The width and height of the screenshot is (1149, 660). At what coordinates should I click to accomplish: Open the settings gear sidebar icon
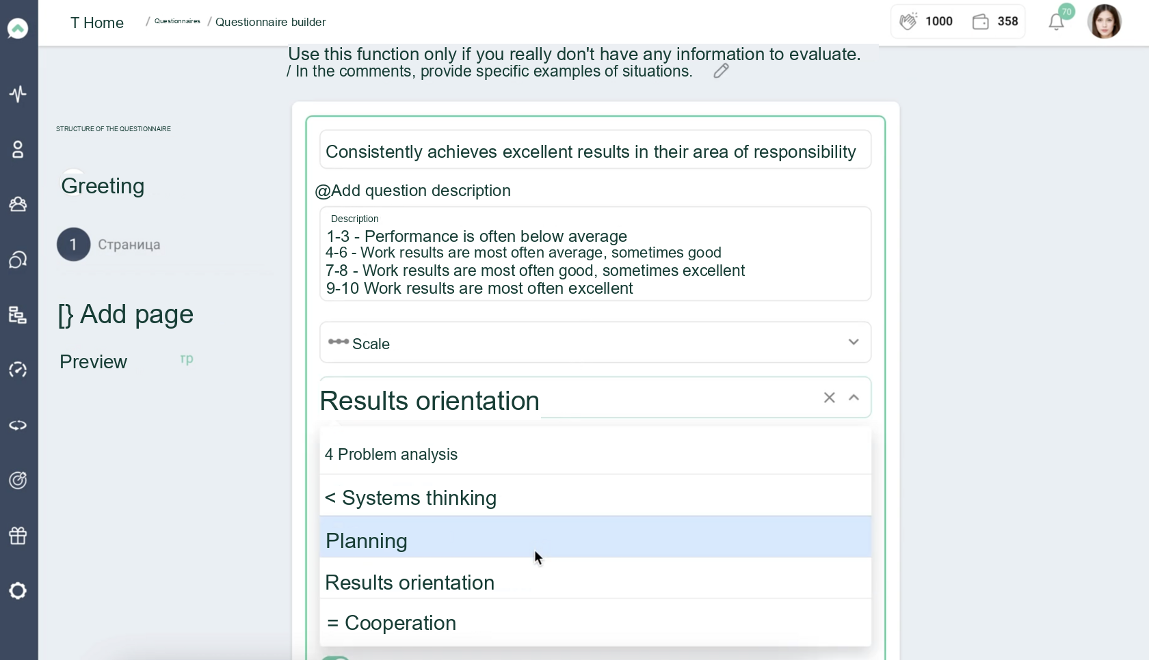tap(18, 591)
